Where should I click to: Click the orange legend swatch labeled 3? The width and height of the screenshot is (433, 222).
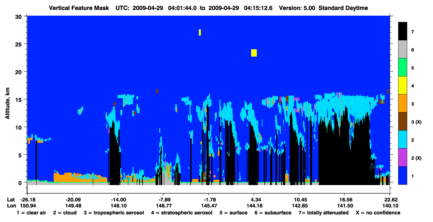[x=403, y=104]
